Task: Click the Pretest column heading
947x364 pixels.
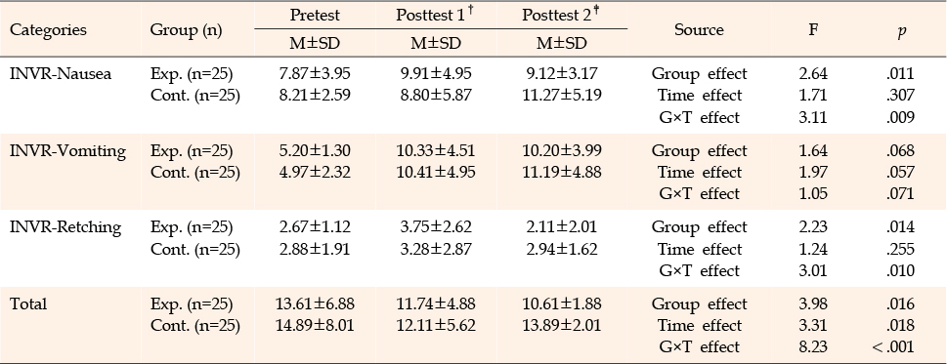Action: 315,15
